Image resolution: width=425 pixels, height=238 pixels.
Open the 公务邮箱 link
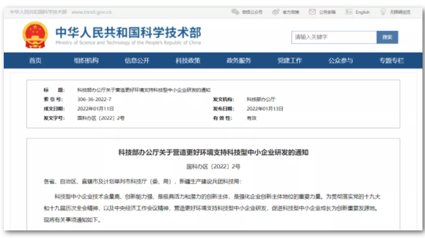[x=327, y=12]
